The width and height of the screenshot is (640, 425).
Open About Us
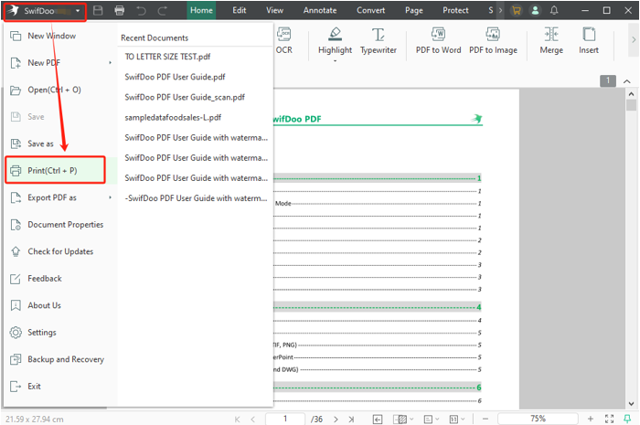(x=59, y=305)
